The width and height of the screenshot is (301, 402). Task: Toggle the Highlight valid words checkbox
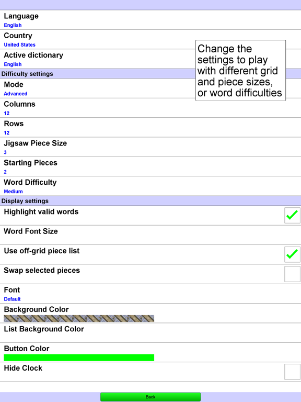[292, 215]
